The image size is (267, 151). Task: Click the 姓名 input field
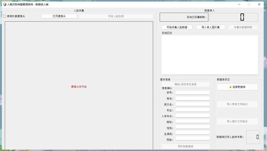192,98
